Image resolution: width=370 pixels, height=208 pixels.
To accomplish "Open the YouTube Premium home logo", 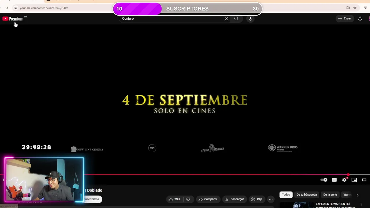I will coord(13,19).
